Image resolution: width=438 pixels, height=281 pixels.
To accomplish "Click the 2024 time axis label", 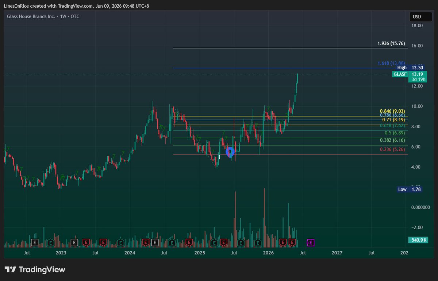I will tap(130, 253).
